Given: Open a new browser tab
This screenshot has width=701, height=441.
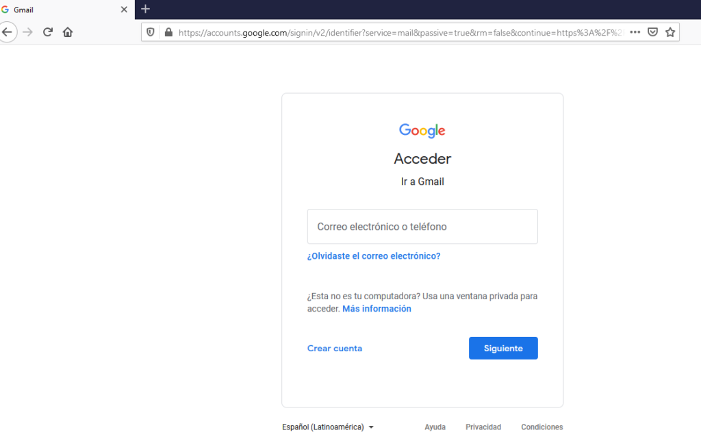Looking at the screenshot, I should pos(144,10).
